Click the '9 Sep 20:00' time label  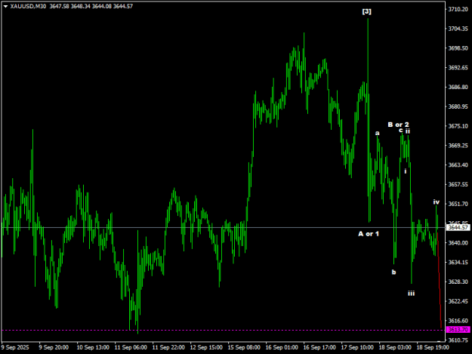[x=54, y=347]
